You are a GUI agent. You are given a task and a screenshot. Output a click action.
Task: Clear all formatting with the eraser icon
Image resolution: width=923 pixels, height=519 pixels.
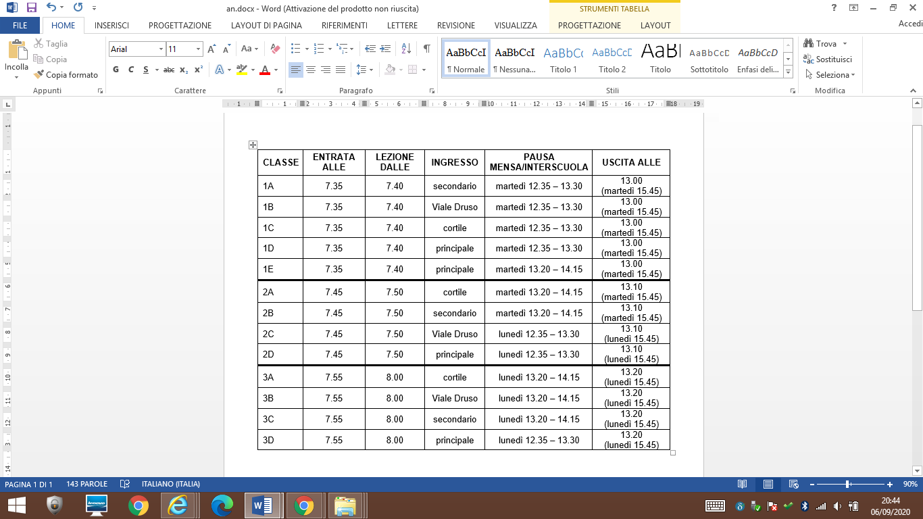pos(275,49)
